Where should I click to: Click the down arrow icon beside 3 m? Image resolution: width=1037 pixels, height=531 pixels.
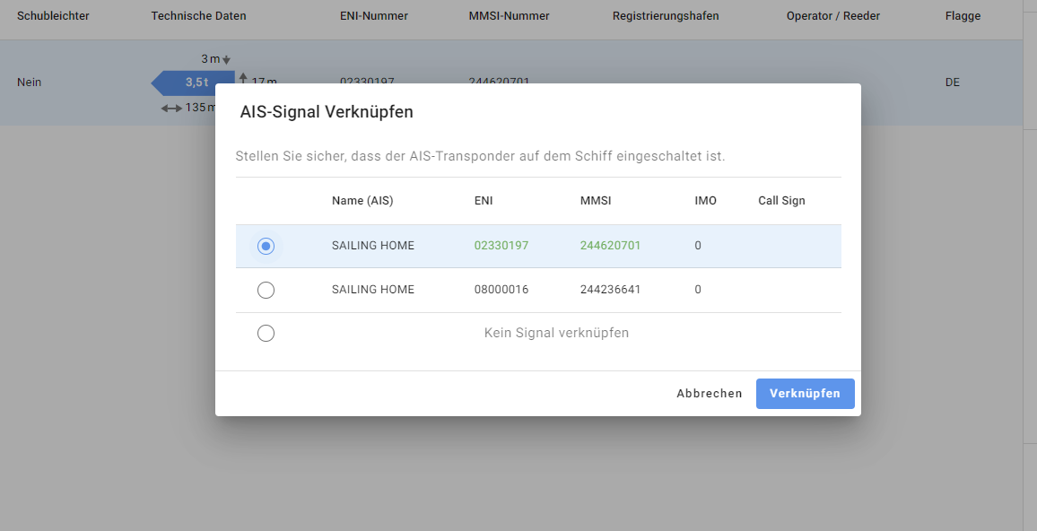pos(227,60)
